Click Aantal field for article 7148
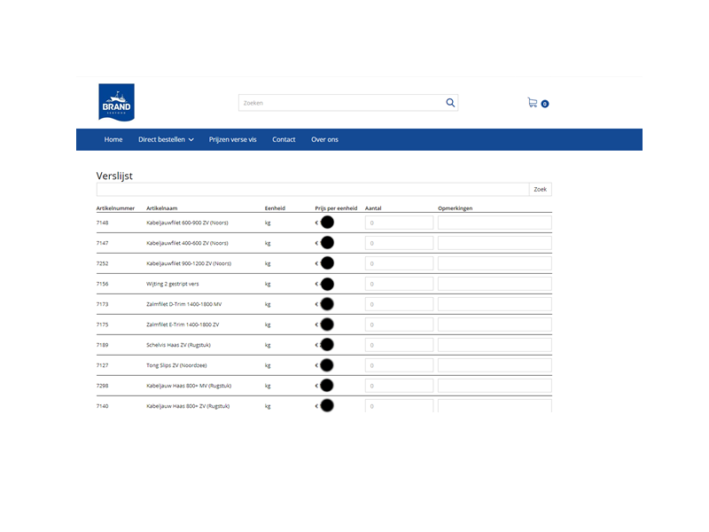Viewport: 709px width, 532px height. click(400, 223)
